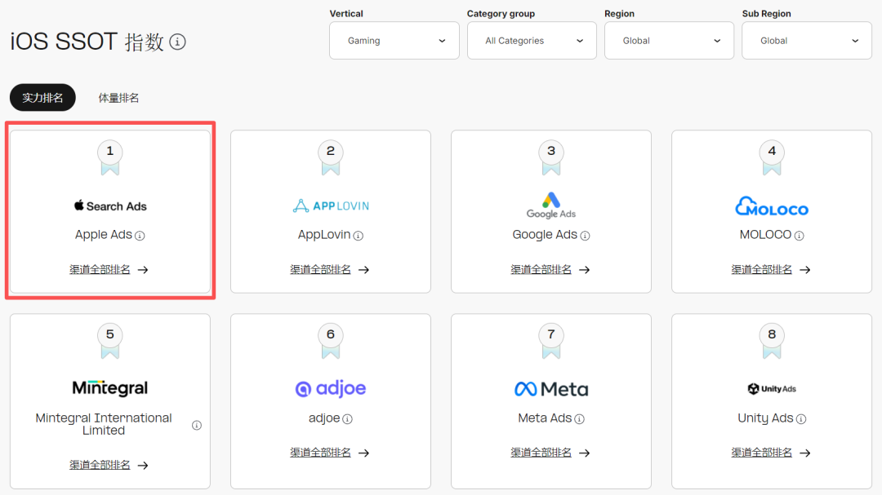
Task: Click the adjoe name text
Action: coord(324,418)
